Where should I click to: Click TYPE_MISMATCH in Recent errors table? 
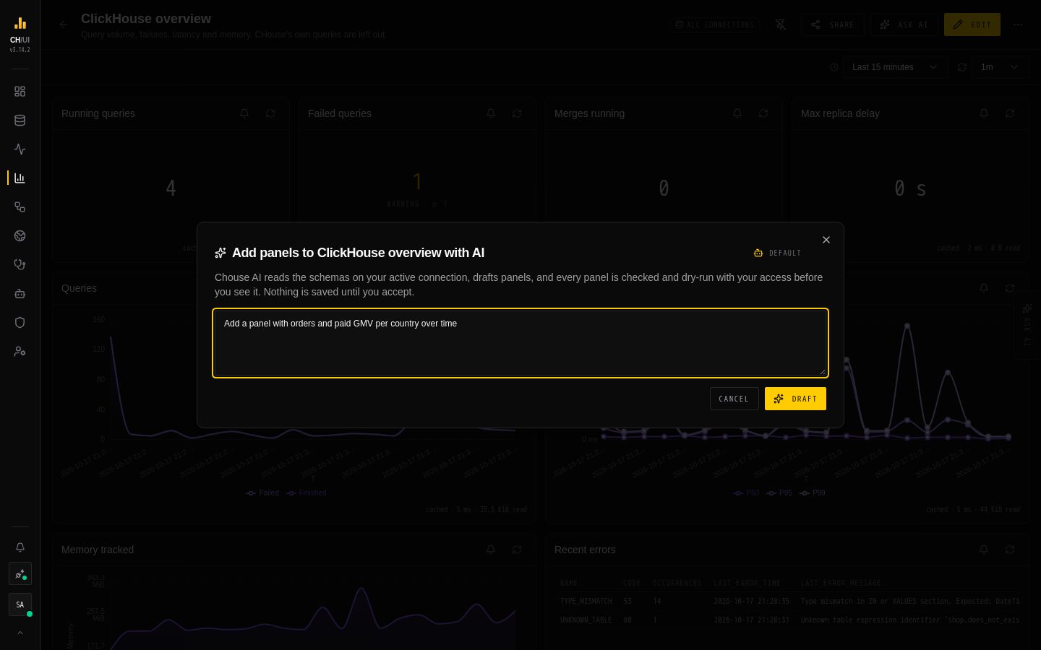(586, 601)
